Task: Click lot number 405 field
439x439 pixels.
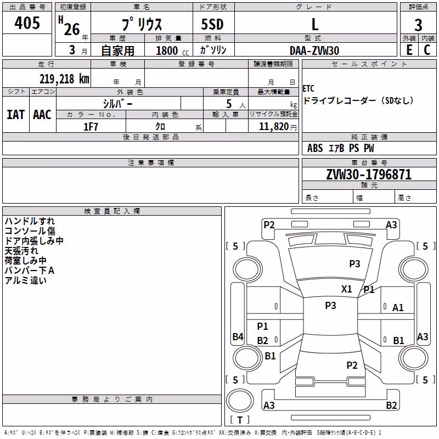Action: click(27, 22)
